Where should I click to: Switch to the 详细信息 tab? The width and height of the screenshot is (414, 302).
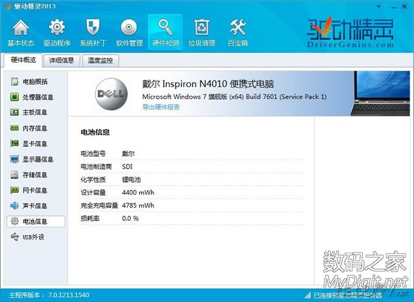[61, 60]
